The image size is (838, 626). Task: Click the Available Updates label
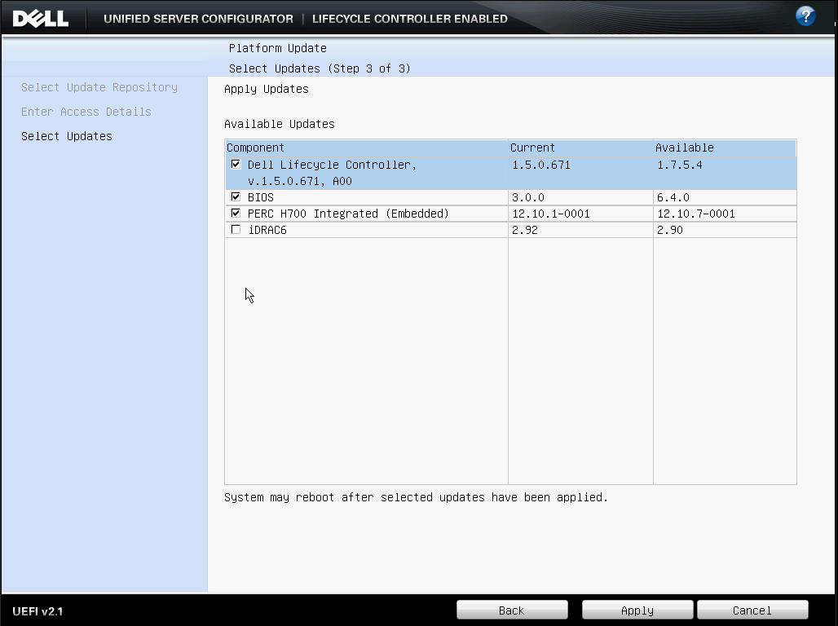click(280, 124)
